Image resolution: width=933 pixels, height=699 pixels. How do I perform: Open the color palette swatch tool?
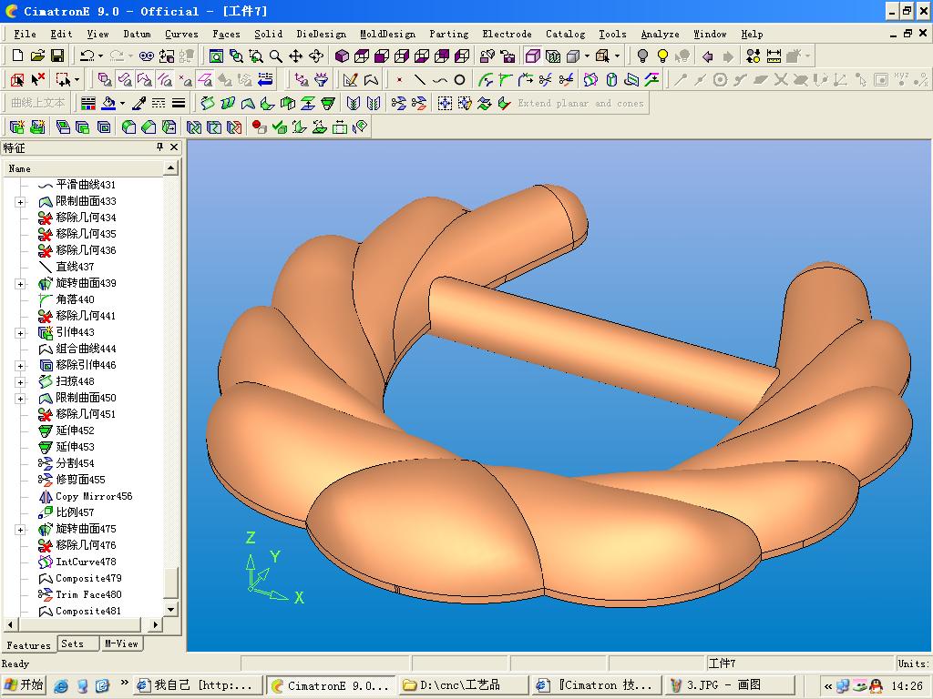click(x=88, y=104)
